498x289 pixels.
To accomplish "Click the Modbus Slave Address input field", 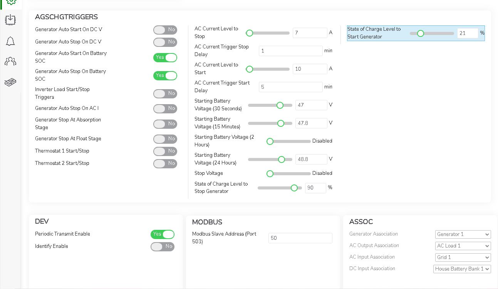I will point(300,238).
